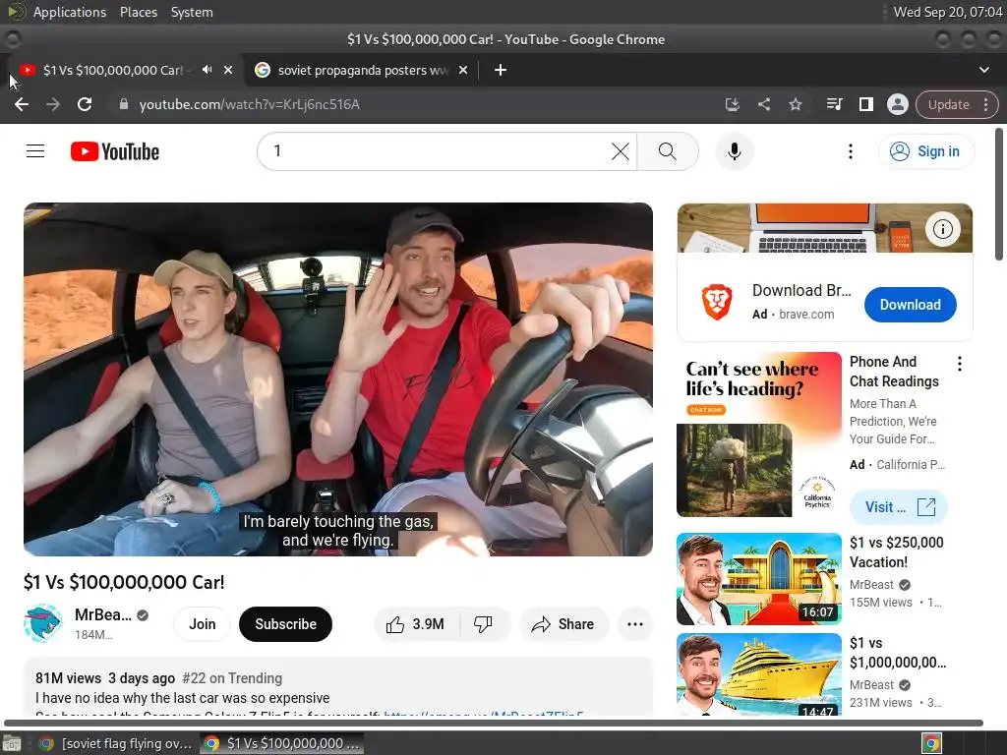
Task: Open a new tab
Action: (x=501, y=70)
